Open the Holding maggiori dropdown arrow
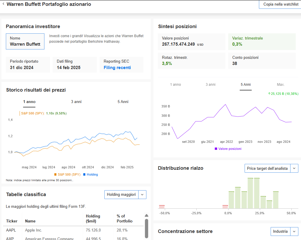Screen dimensions: 301x240 coord(142,195)
